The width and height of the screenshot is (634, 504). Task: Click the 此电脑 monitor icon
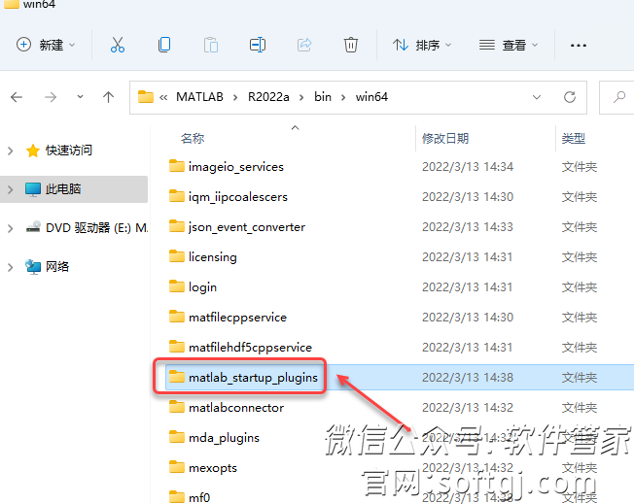(33, 189)
